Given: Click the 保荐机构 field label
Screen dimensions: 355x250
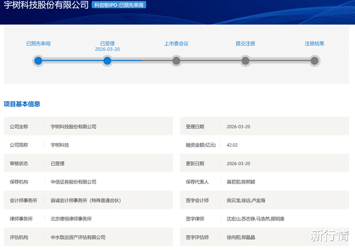Looking at the screenshot, I should coord(19,182).
